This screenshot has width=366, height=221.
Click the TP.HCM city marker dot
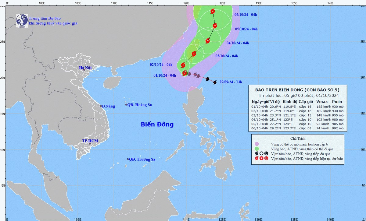(90, 143)
